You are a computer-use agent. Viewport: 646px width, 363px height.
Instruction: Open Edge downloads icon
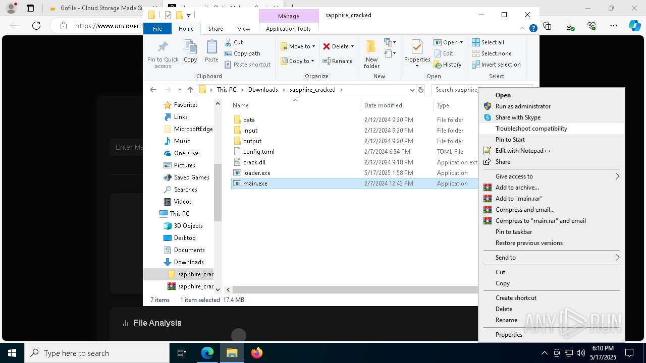click(x=570, y=26)
